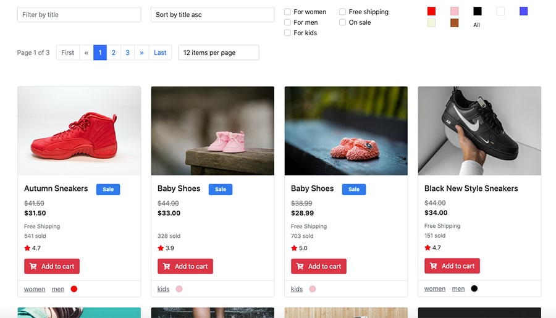The height and width of the screenshot is (318, 556).
Task: Click the star icon on Autumn Sneakers card
Action: tap(27, 248)
